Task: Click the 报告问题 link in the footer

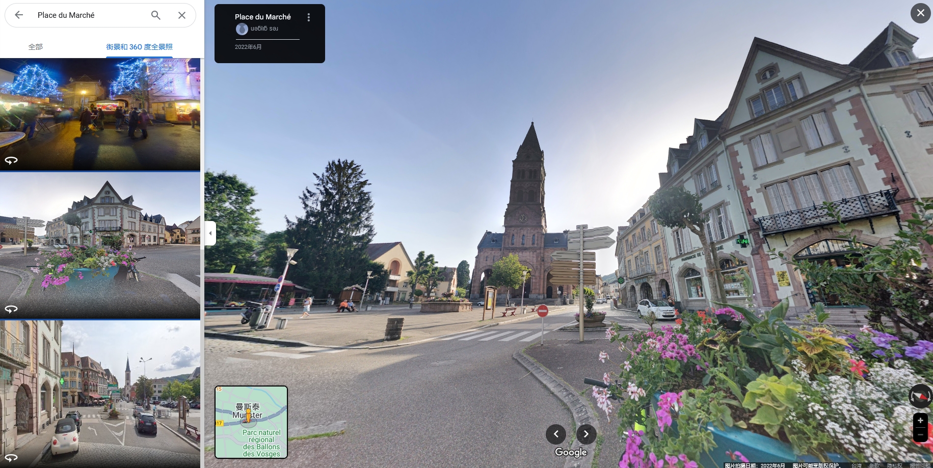Action: click(x=920, y=465)
